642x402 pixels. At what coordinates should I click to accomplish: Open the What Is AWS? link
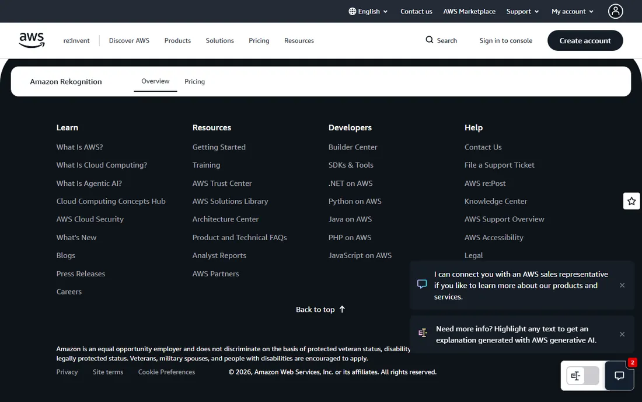pos(79,147)
